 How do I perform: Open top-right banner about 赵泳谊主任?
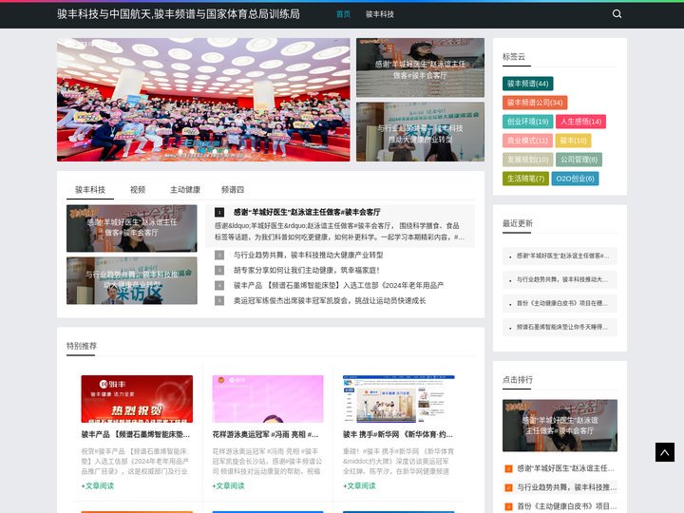click(x=420, y=67)
